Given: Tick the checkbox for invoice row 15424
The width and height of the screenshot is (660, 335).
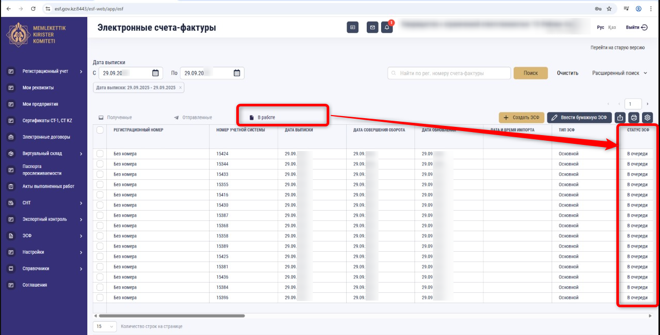Looking at the screenshot, I should [100, 154].
